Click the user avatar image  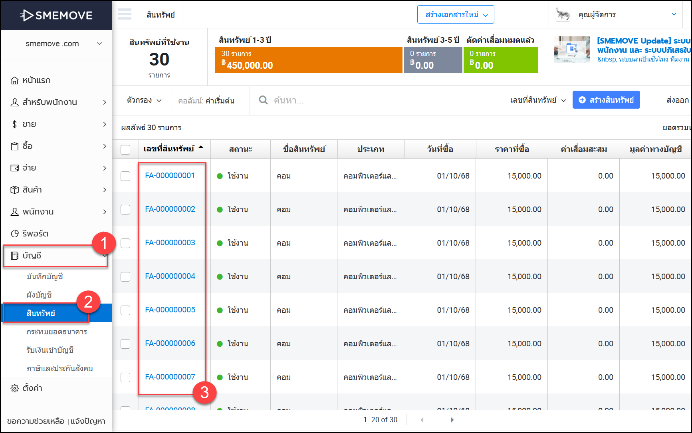point(563,14)
